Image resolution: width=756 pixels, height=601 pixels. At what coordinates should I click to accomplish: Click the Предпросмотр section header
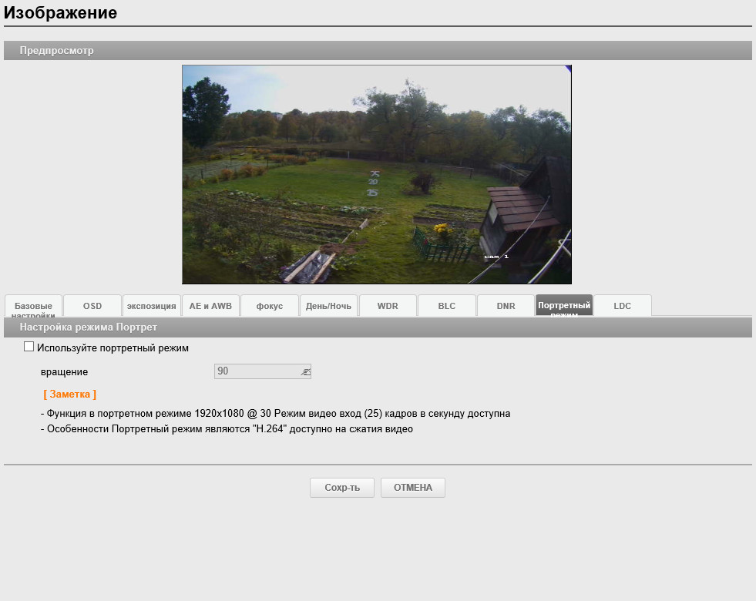378,51
